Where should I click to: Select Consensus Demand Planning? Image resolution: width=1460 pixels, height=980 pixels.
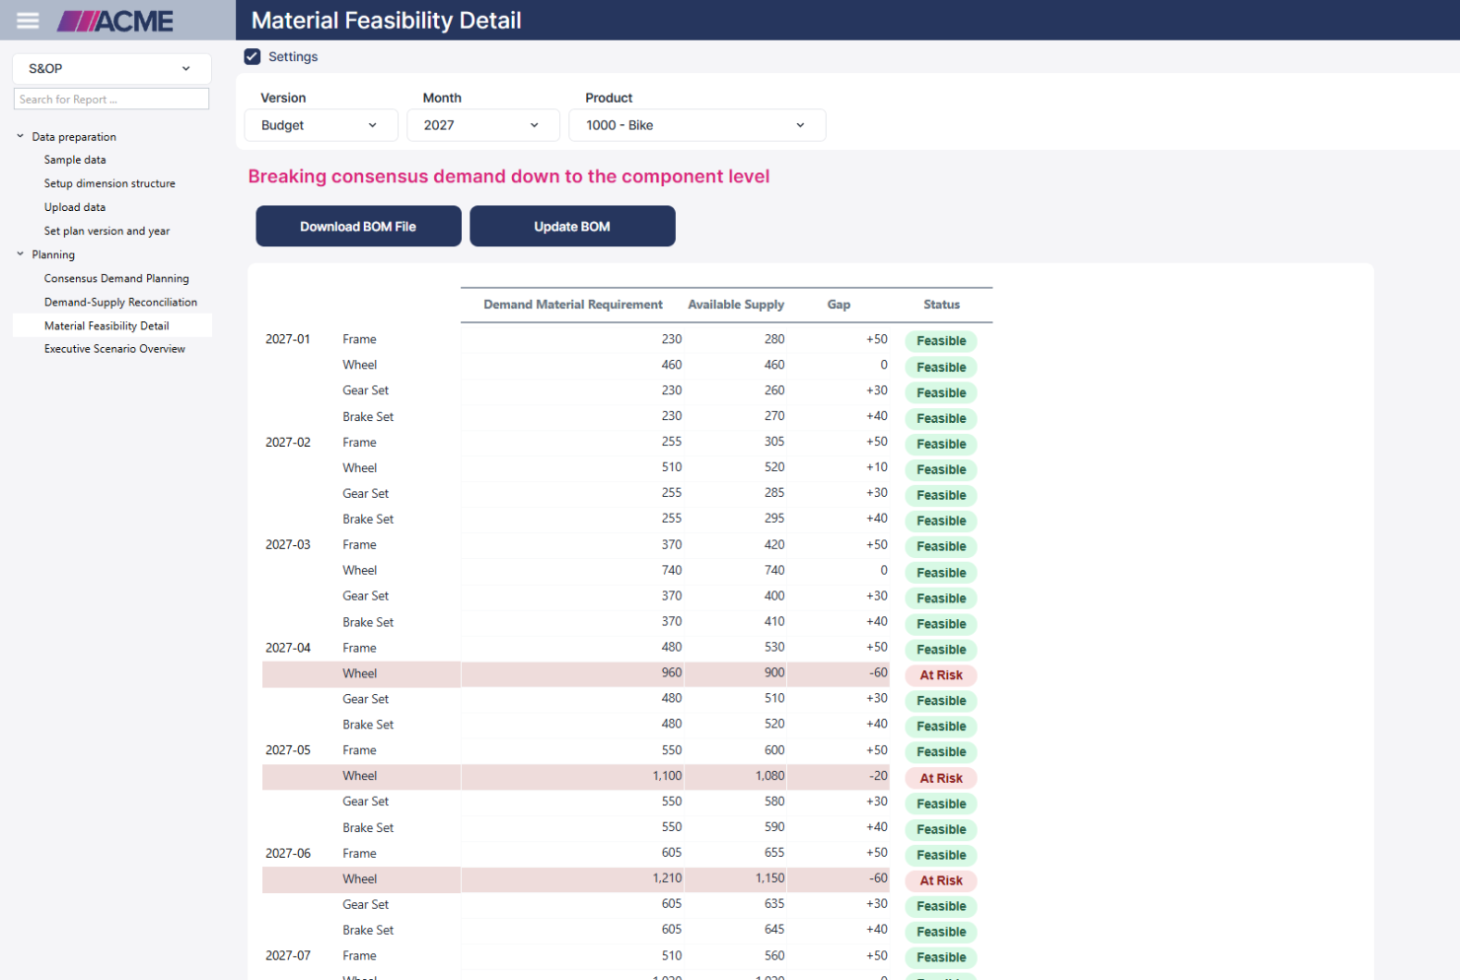[116, 279]
